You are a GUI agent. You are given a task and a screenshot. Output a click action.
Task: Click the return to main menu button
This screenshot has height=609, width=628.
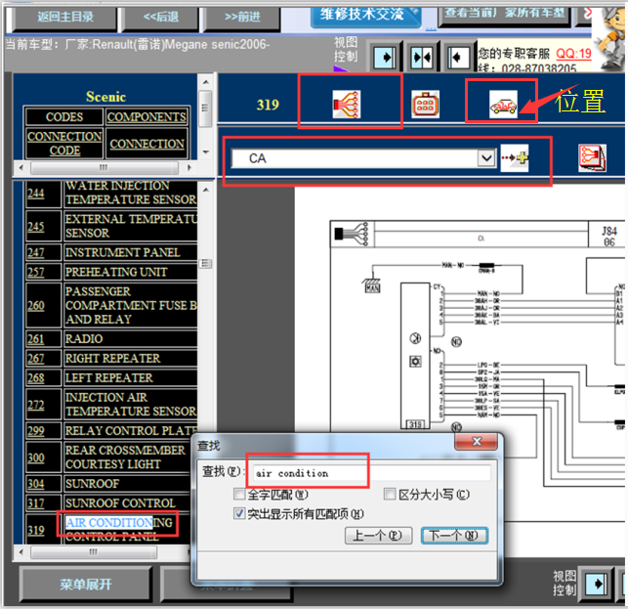coord(65,17)
